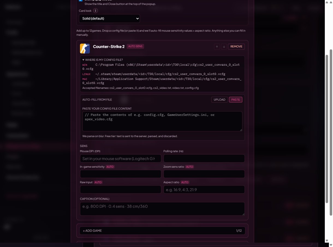The width and height of the screenshot is (333, 247).
Task: Click the Accepted filenames line
Action: (x=141, y=88)
